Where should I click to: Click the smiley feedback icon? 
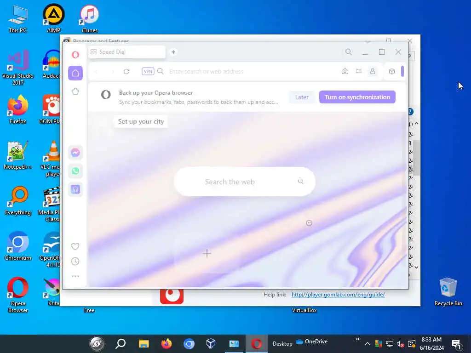click(309, 223)
